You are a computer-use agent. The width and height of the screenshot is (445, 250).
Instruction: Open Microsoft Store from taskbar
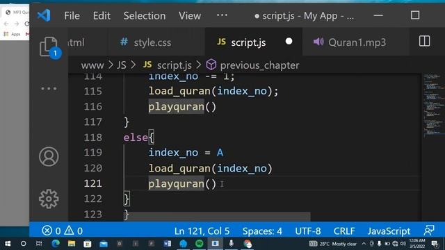coord(88,244)
